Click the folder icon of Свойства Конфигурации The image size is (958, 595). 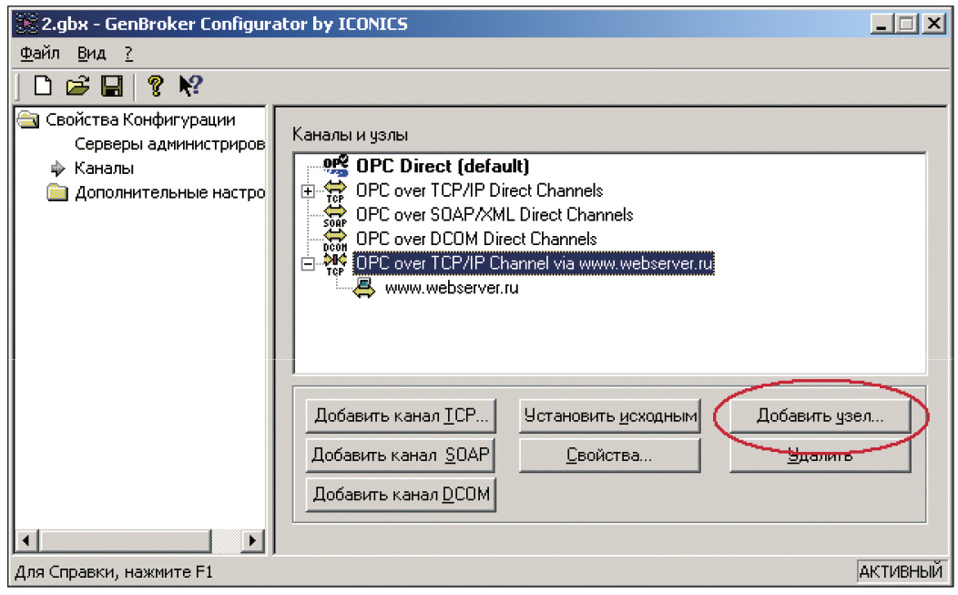(28, 119)
